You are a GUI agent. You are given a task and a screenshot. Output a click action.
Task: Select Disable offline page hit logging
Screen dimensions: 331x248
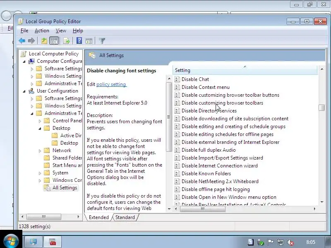click(216, 189)
